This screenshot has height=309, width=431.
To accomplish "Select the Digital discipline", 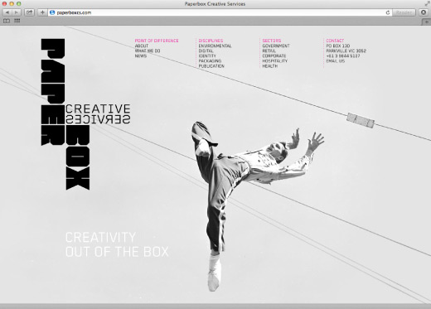I will click(206, 51).
